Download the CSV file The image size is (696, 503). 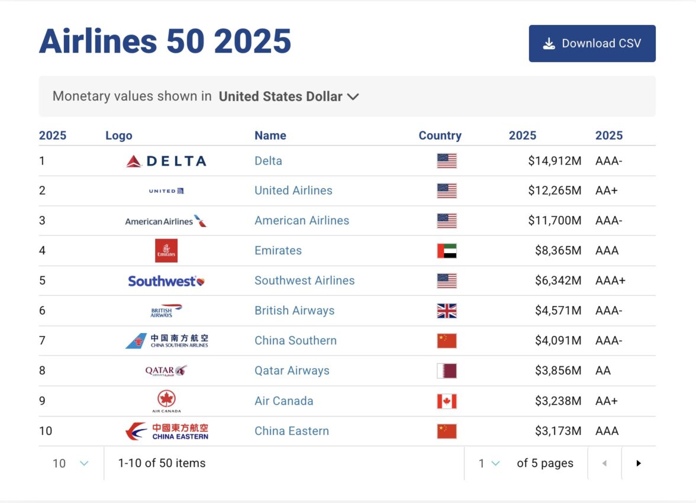pyautogui.click(x=592, y=44)
